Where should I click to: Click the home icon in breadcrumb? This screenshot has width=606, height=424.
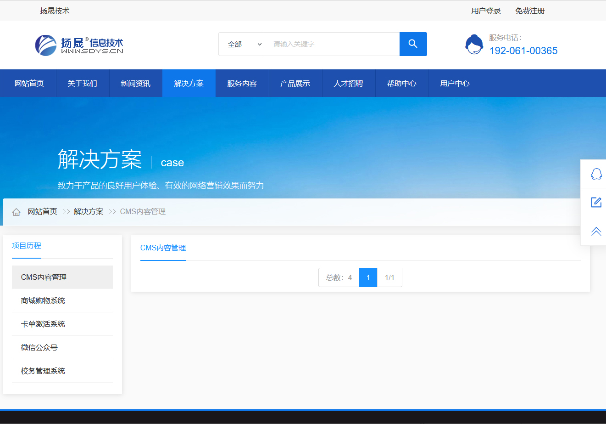tap(17, 212)
